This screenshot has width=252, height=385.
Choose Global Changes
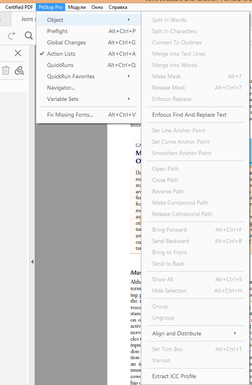pos(89,42)
